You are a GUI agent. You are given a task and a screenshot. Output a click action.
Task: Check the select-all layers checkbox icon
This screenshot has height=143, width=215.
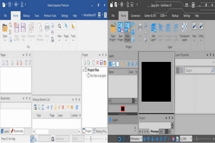coord(114,64)
